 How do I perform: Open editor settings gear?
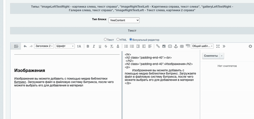point(250,46)
